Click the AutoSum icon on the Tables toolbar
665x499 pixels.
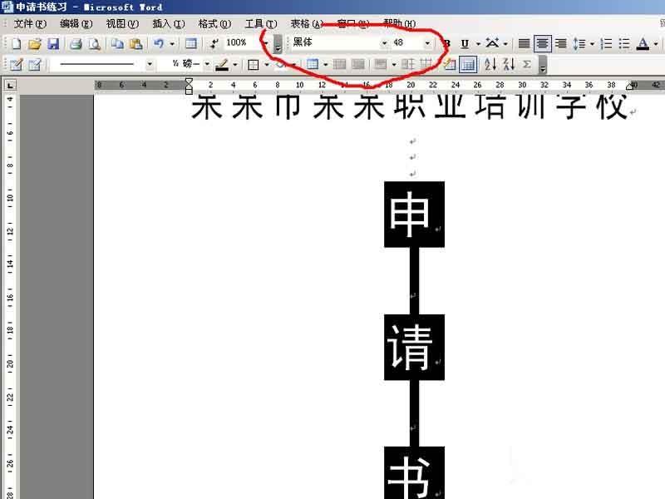click(525, 65)
